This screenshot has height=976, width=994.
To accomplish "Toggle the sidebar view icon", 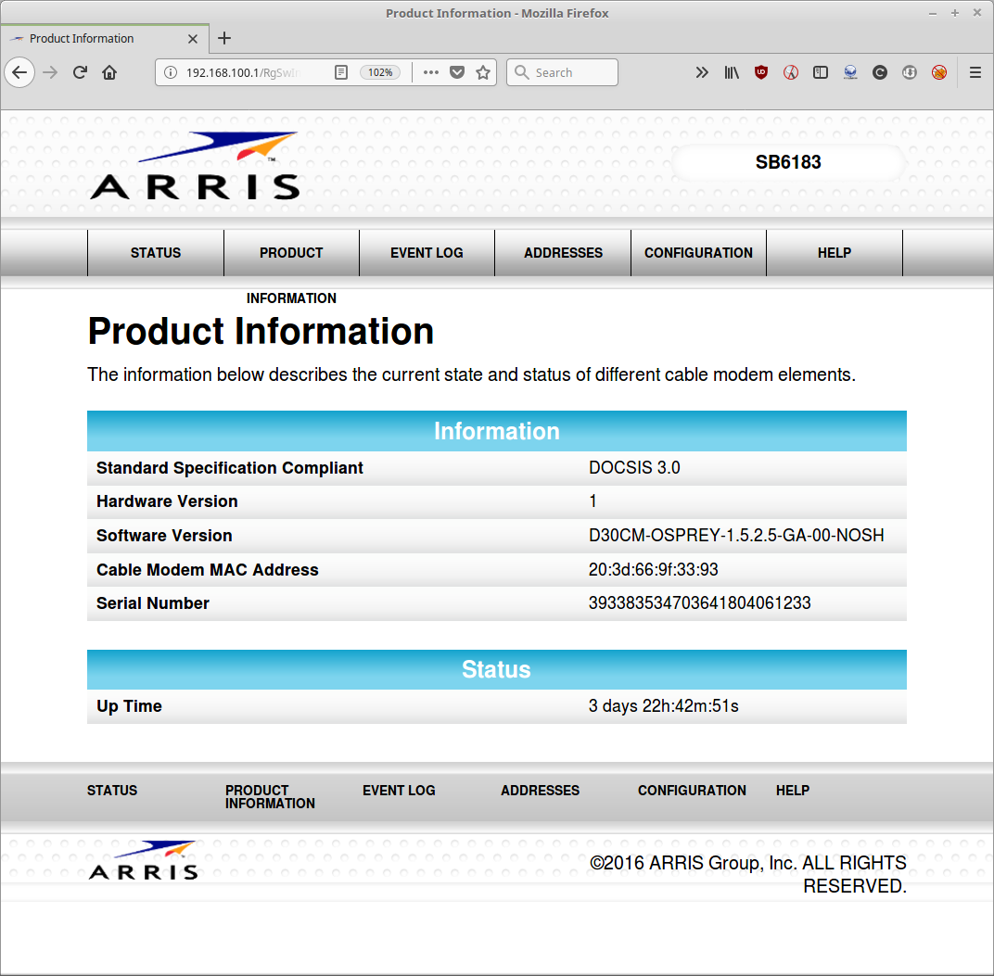I will pos(821,72).
